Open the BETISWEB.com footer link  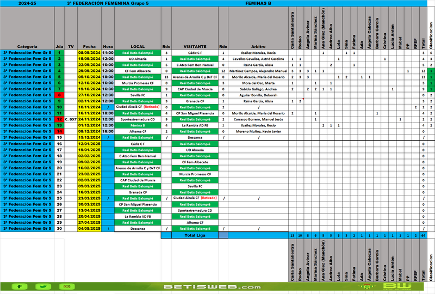[x=212, y=287]
